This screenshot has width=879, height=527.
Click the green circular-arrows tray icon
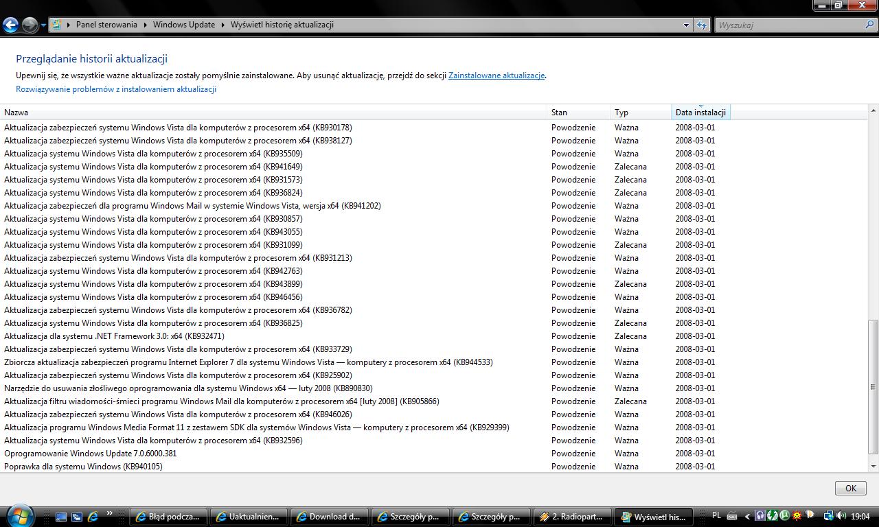773,516
